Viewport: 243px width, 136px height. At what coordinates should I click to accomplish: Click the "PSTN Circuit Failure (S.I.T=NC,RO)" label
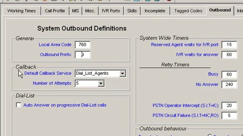(x=186, y=116)
